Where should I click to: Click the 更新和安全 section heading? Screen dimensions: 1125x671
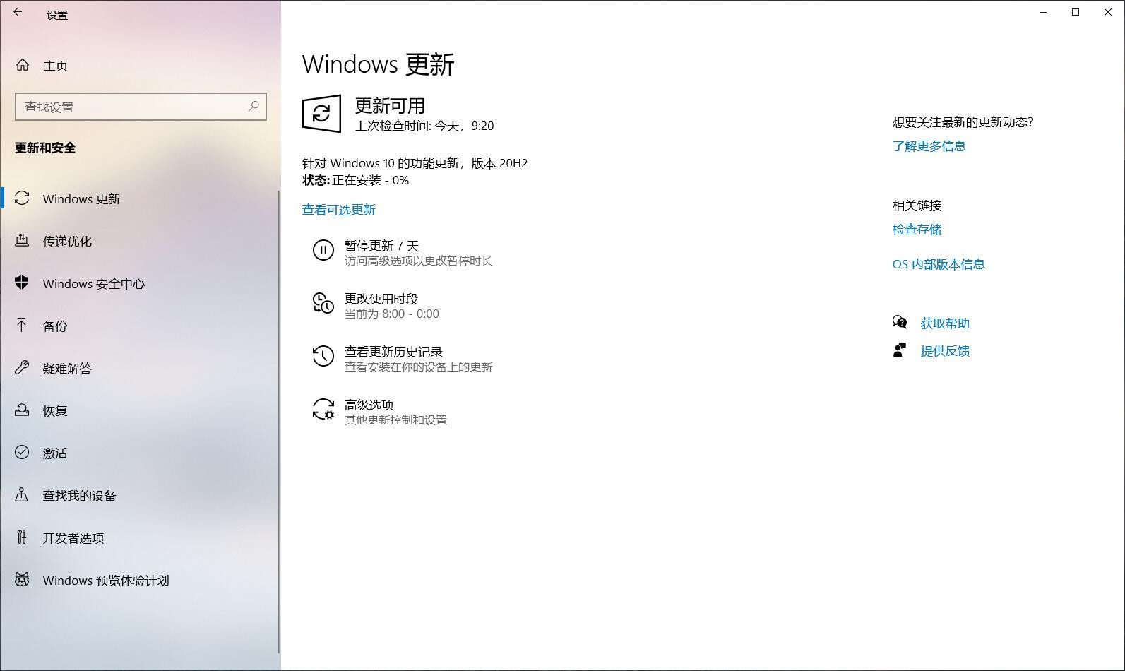click(x=45, y=148)
